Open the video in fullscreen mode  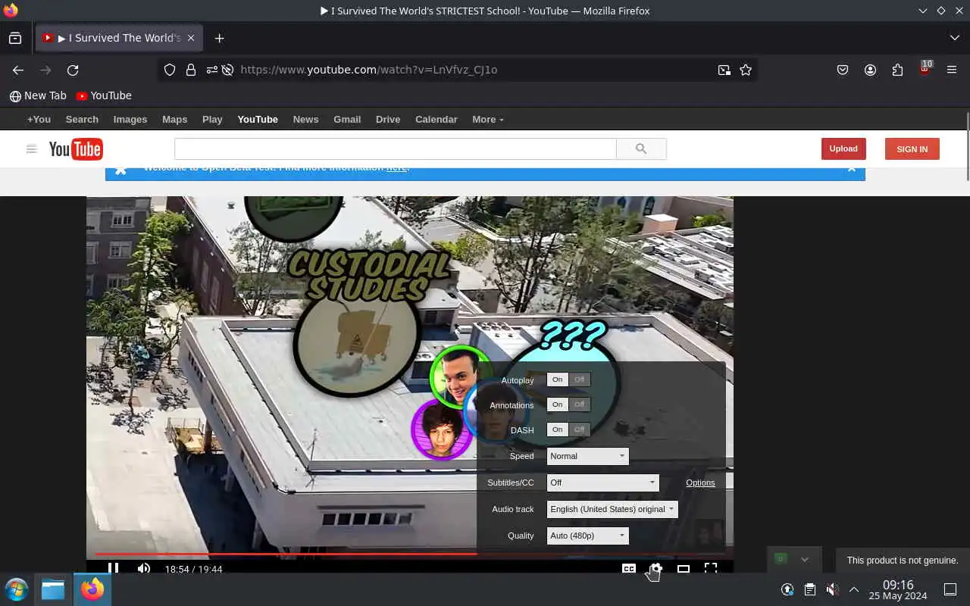[x=711, y=567]
